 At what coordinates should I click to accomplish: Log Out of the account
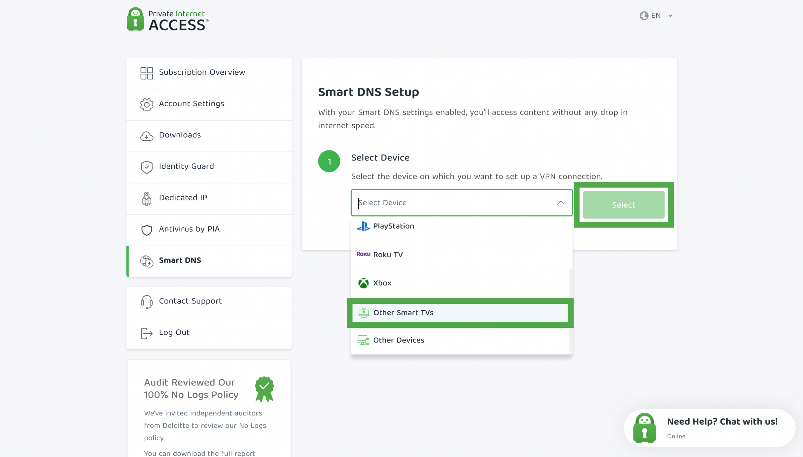[209, 333]
